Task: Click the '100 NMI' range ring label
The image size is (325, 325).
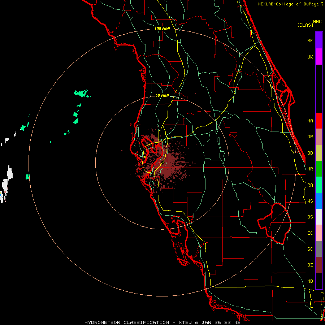Action: pos(162,29)
